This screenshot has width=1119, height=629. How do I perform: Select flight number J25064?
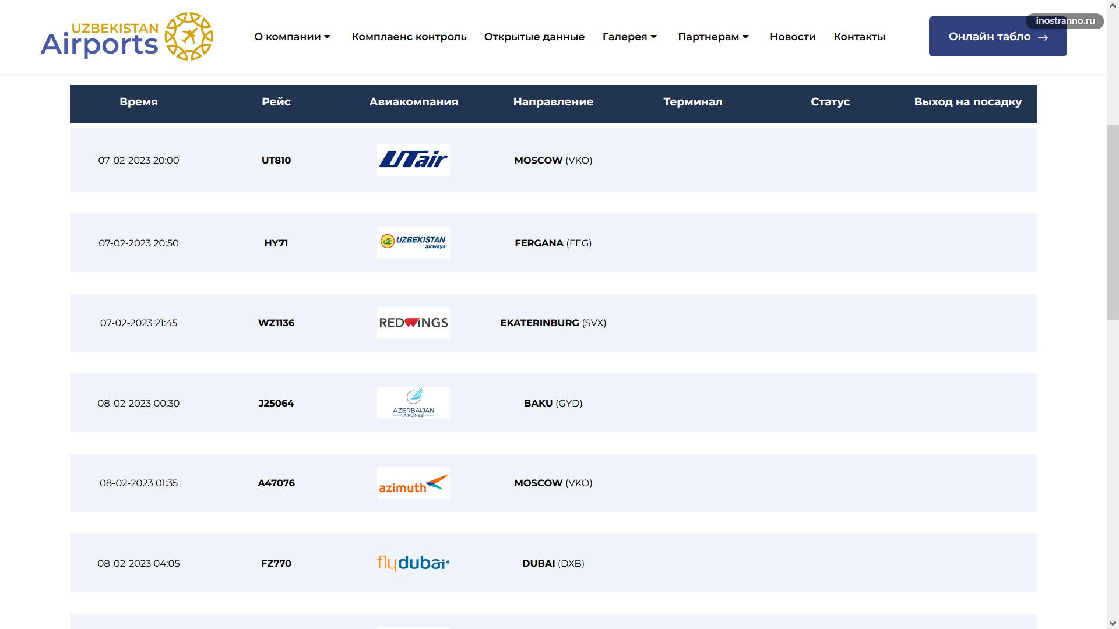point(276,403)
